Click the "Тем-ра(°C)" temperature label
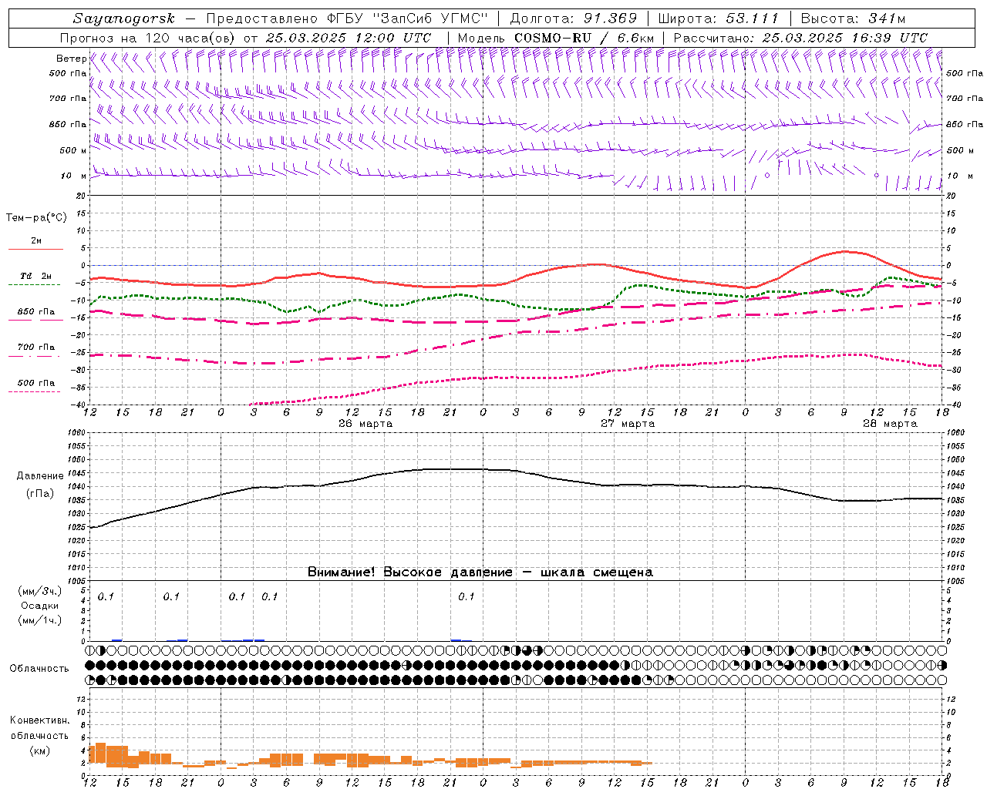 (x=36, y=218)
